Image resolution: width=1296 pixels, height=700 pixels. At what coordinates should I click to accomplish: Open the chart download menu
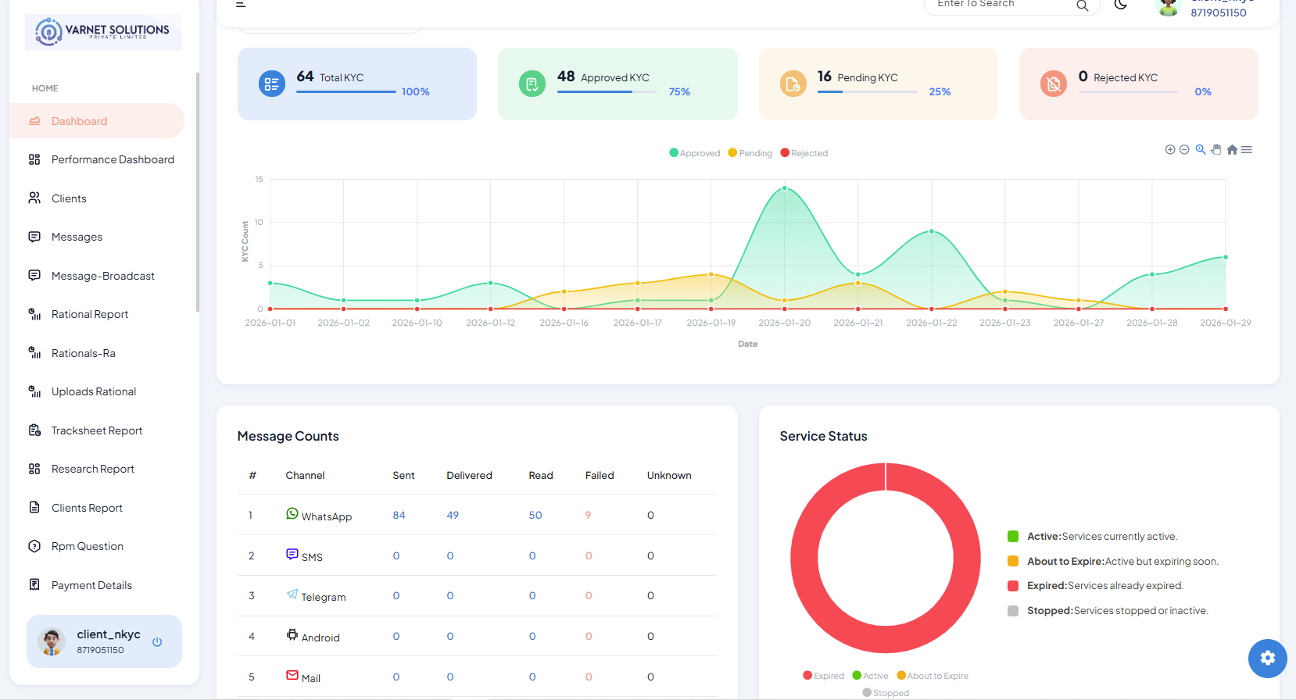[1247, 149]
